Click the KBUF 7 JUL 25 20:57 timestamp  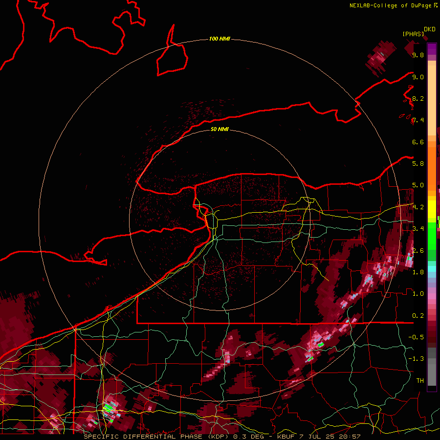[x=319, y=437]
